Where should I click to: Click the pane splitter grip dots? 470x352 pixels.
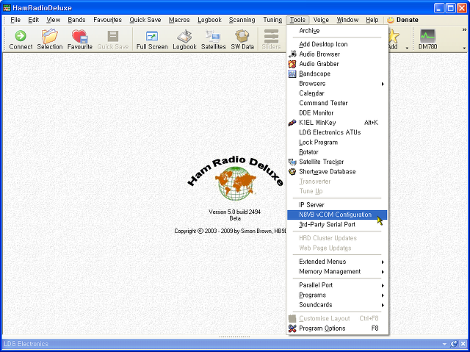coord(234,337)
